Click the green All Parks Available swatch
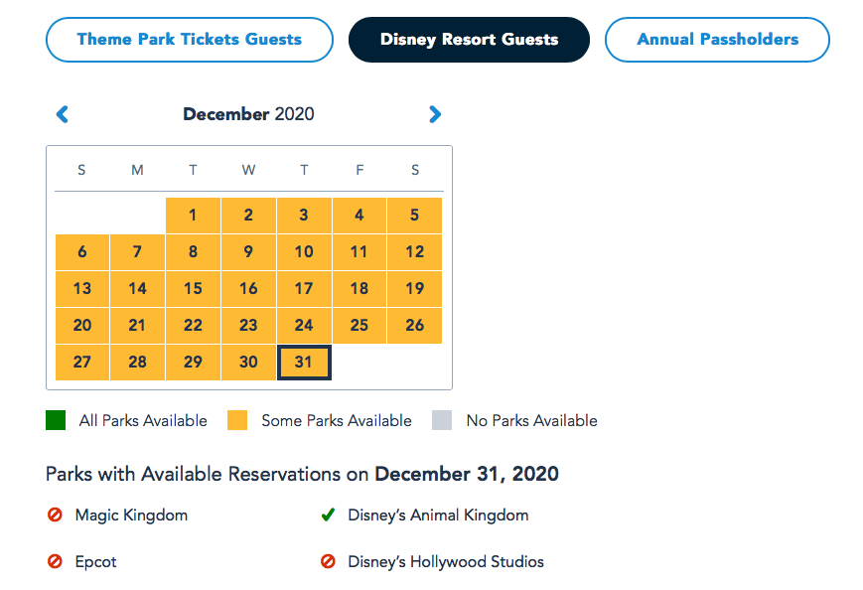The height and width of the screenshot is (590, 863). pyautogui.click(x=56, y=420)
